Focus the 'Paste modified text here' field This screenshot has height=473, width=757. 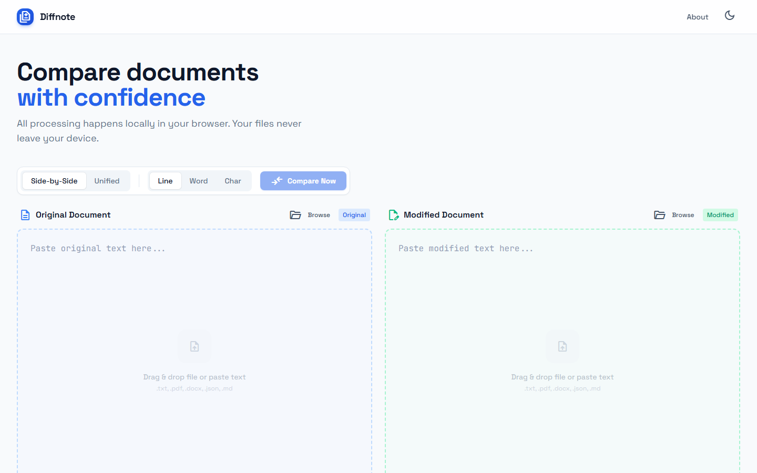tap(562, 351)
